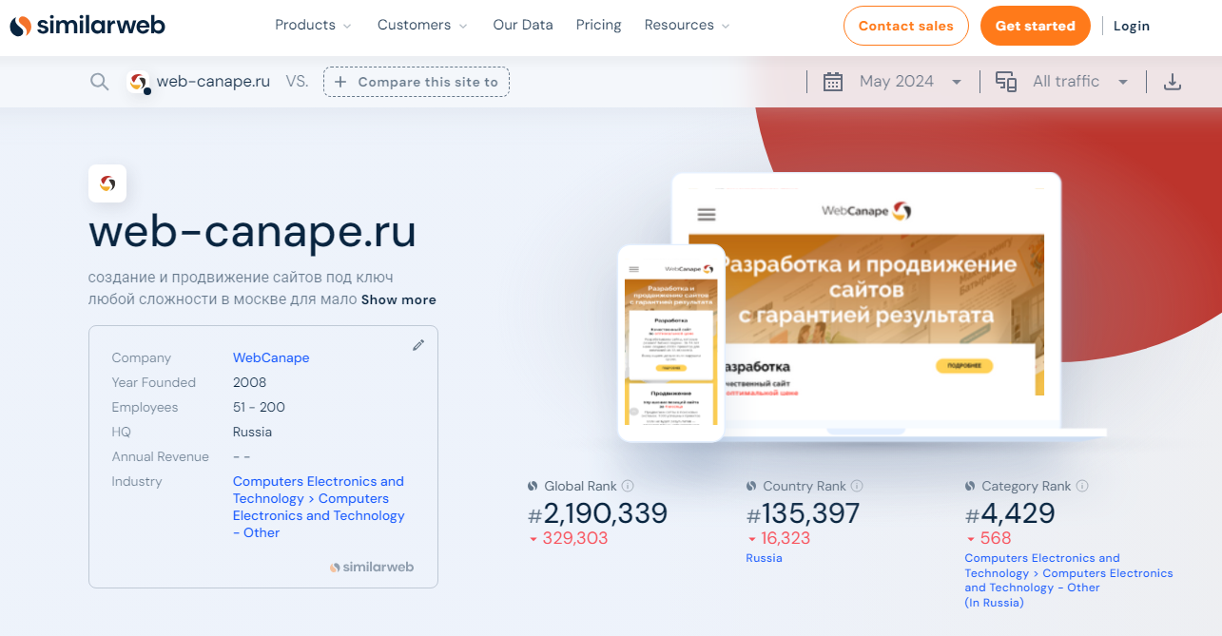The width and height of the screenshot is (1222, 636).
Task: Click the laptop mockup site preview
Action: 866,303
